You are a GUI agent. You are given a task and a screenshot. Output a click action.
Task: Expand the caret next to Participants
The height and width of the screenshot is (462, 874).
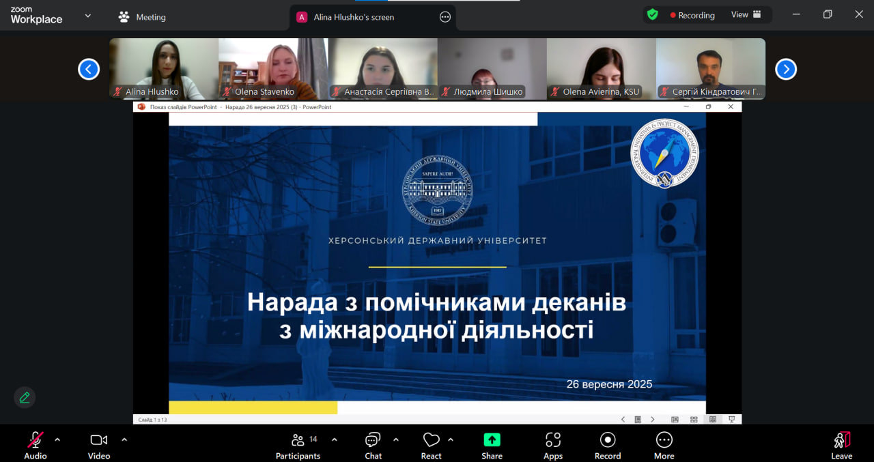pyautogui.click(x=334, y=439)
